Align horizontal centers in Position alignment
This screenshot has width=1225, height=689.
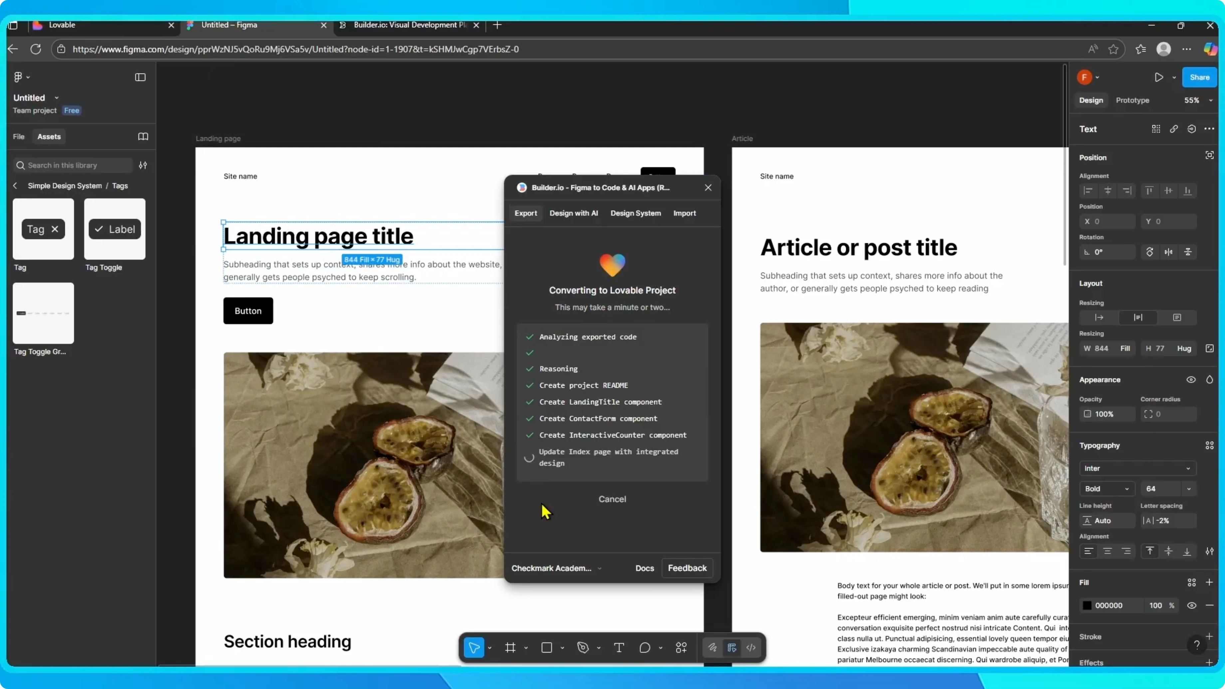click(x=1107, y=191)
